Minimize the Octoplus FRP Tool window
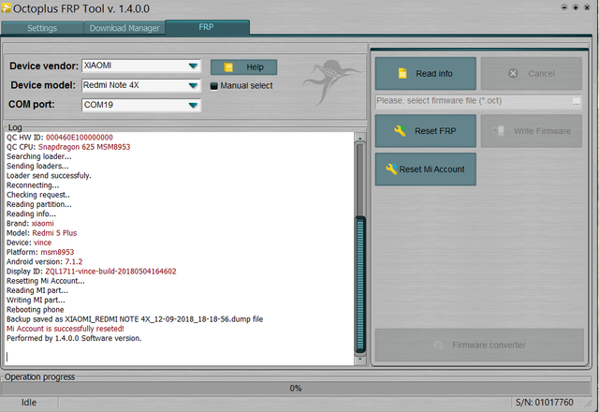This screenshot has height=412, width=599. pyautogui.click(x=564, y=7)
